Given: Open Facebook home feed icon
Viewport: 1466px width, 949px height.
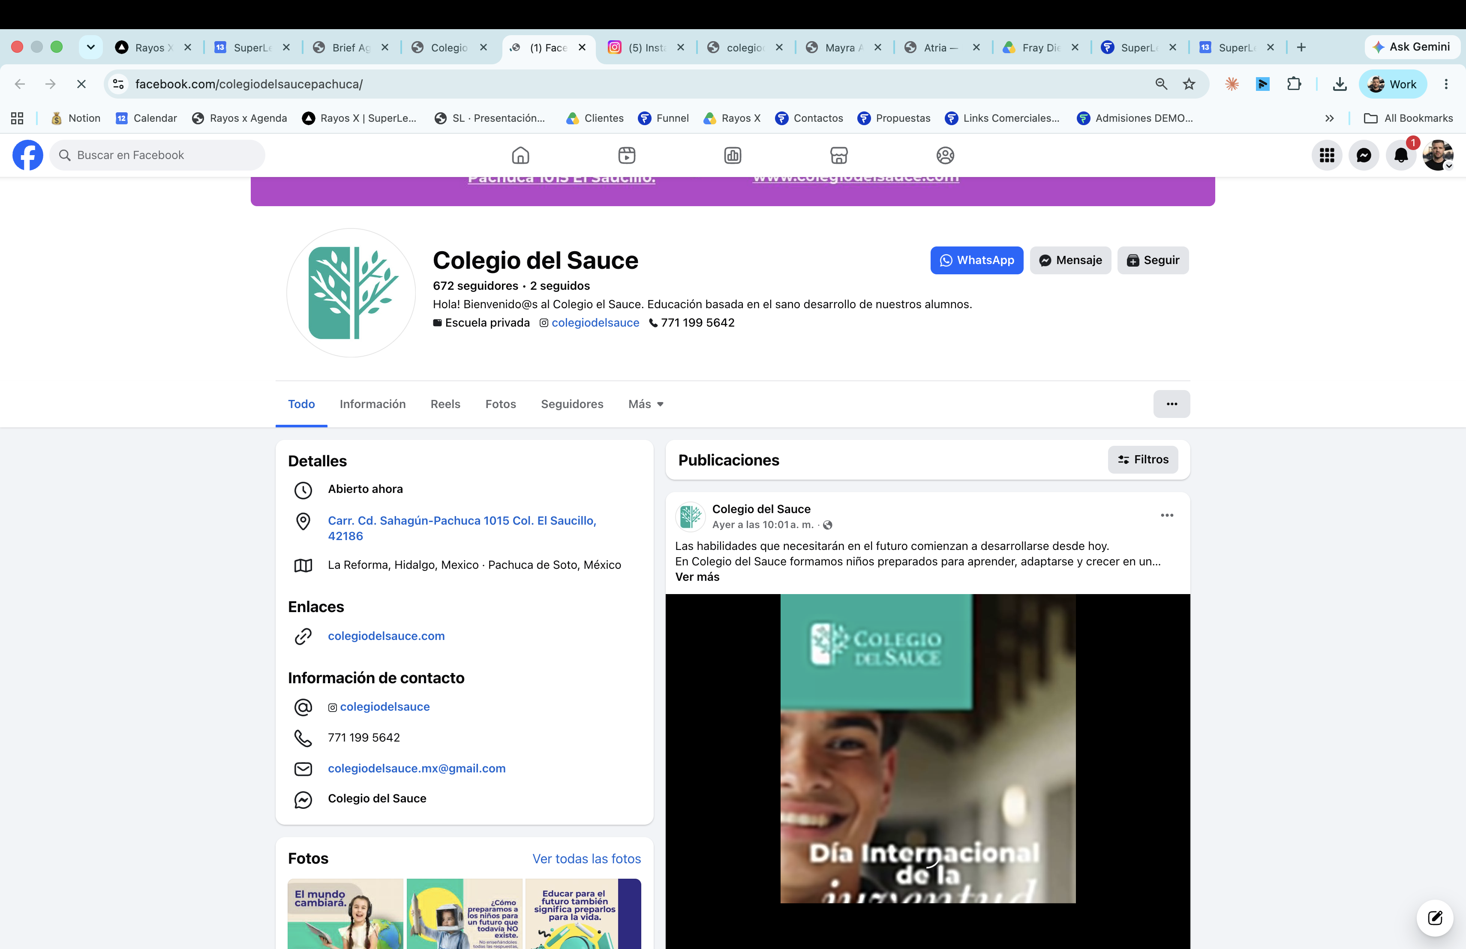Looking at the screenshot, I should click(x=520, y=155).
